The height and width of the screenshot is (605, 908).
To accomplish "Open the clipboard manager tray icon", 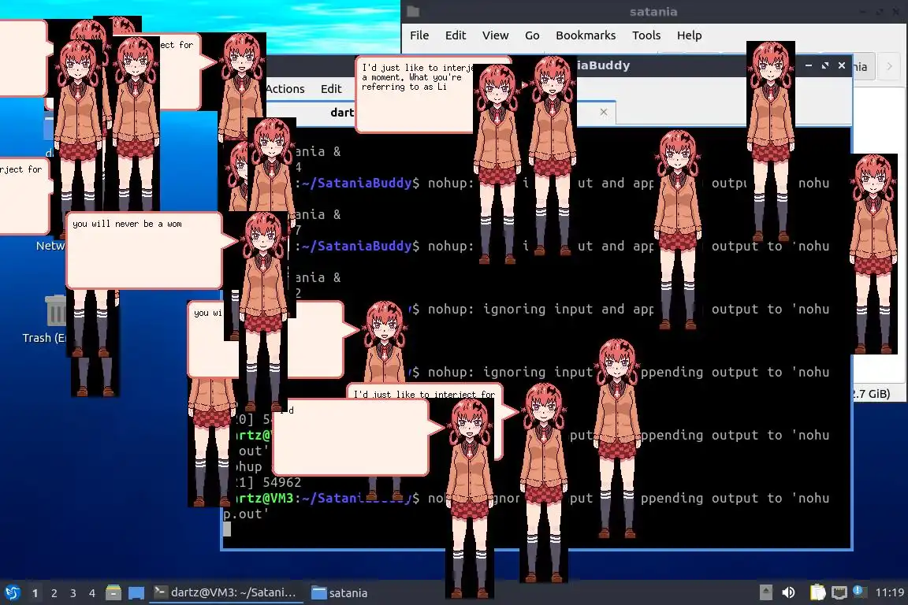I will coord(817,592).
